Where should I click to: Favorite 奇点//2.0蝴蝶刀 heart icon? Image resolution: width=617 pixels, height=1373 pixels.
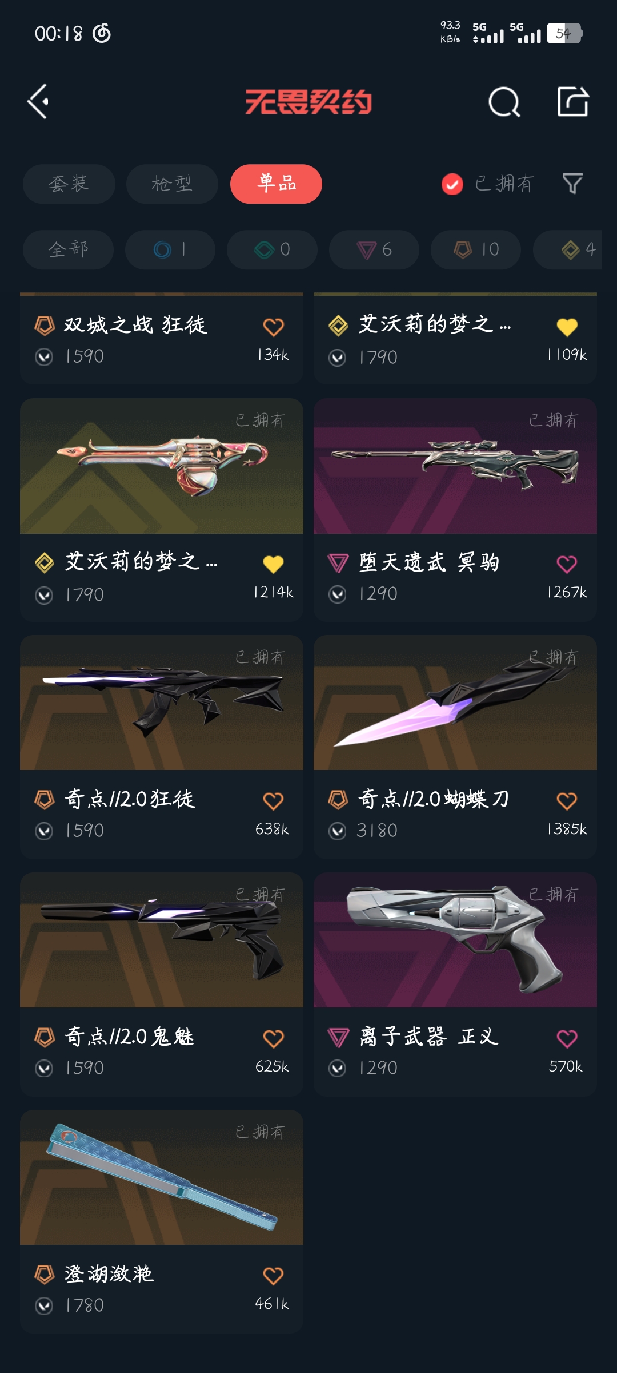(x=567, y=801)
